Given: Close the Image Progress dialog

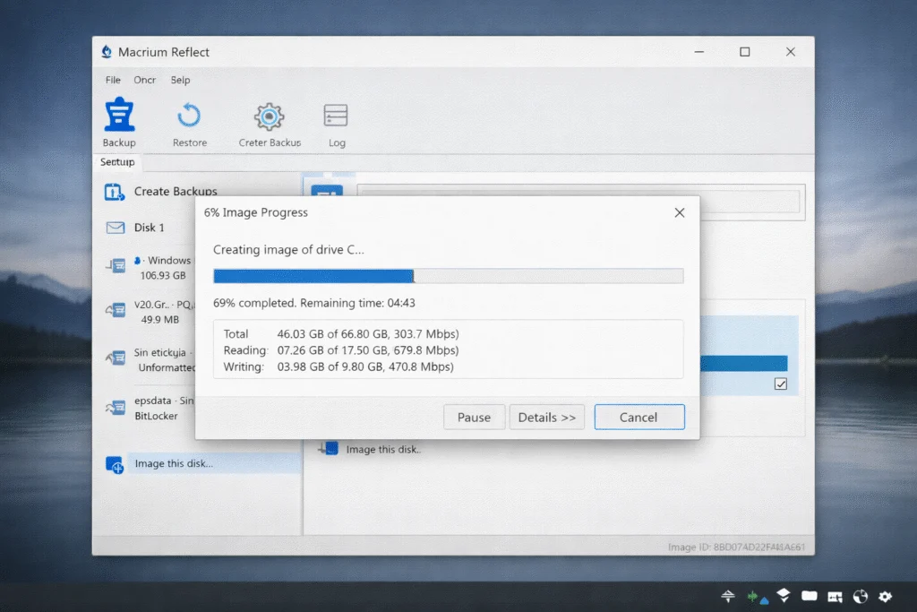Looking at the screenshot, I should 679,212.
